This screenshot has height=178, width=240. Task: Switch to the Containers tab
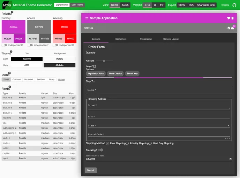click(x=121, y=39)
